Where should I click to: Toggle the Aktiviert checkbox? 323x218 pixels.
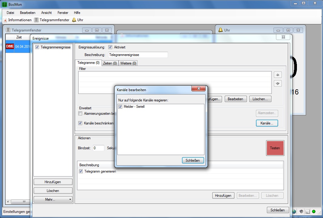click(110, 47)
